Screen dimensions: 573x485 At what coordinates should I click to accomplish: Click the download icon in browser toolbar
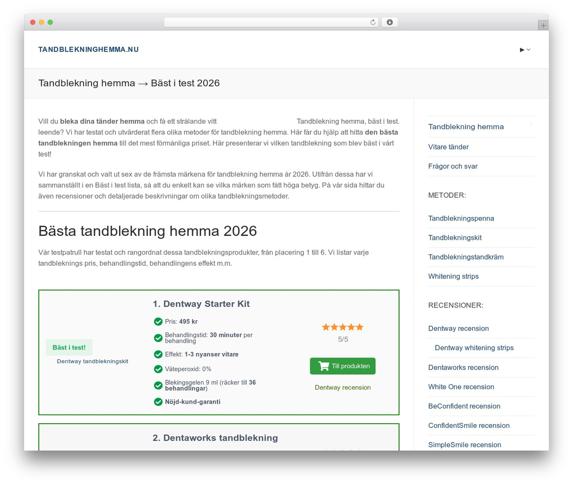pos(389,22)
